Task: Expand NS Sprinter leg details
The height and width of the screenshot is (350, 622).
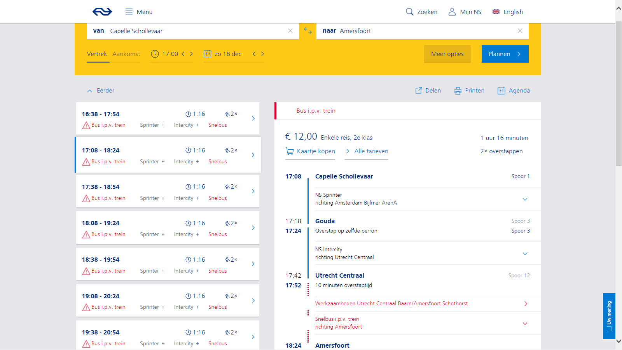Action: click(525, 199)
